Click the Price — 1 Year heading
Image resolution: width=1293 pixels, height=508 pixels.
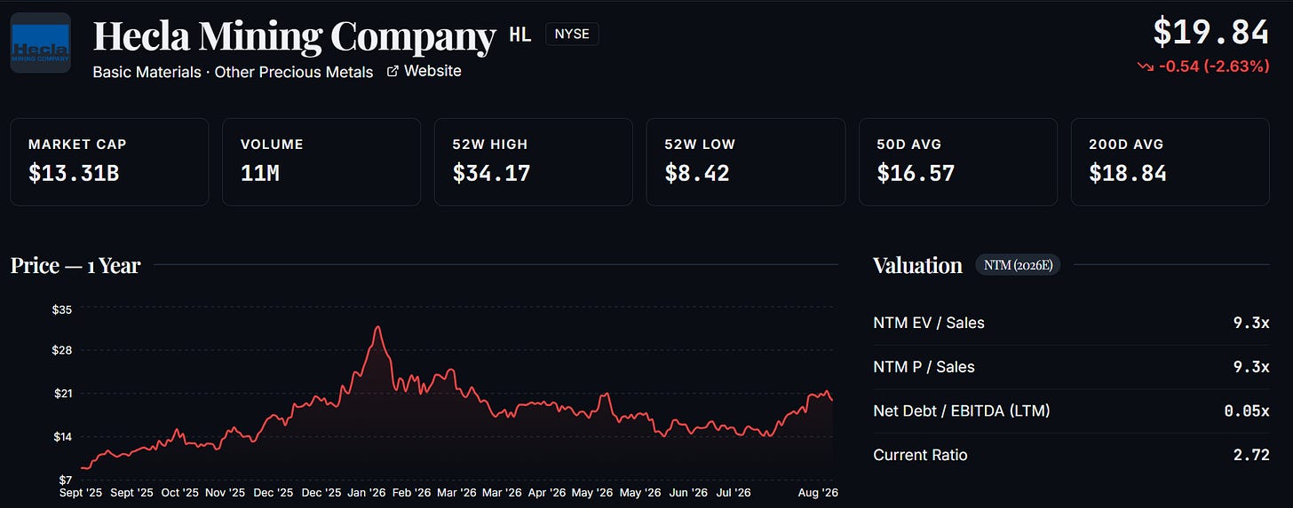tap(75, 265)
